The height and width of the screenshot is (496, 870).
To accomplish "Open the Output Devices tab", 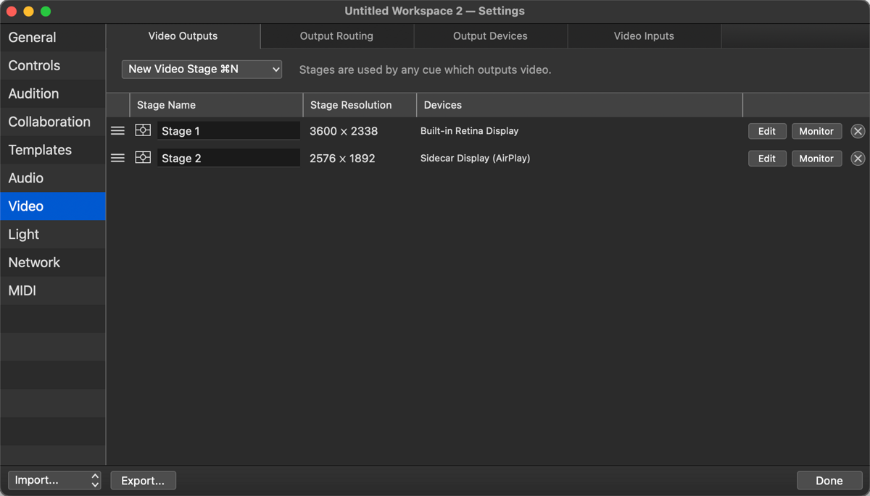I will [490, 35].
